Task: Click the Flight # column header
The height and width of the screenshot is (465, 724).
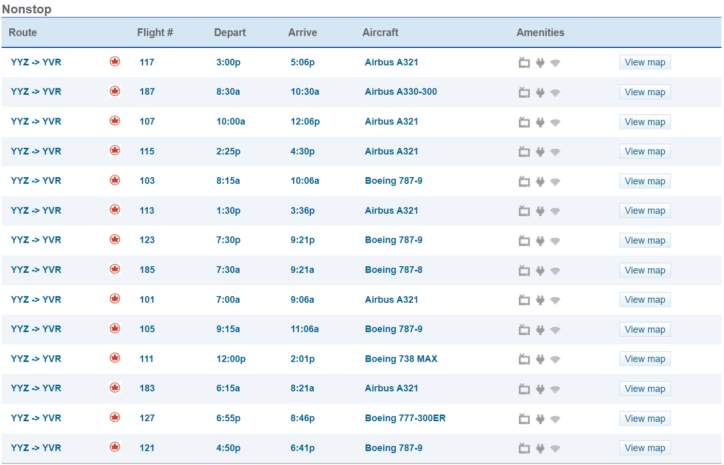Action: [x=155, y=32]
